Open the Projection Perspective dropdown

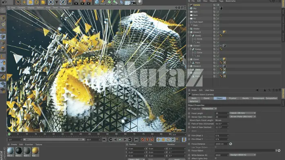click(209, 109)
